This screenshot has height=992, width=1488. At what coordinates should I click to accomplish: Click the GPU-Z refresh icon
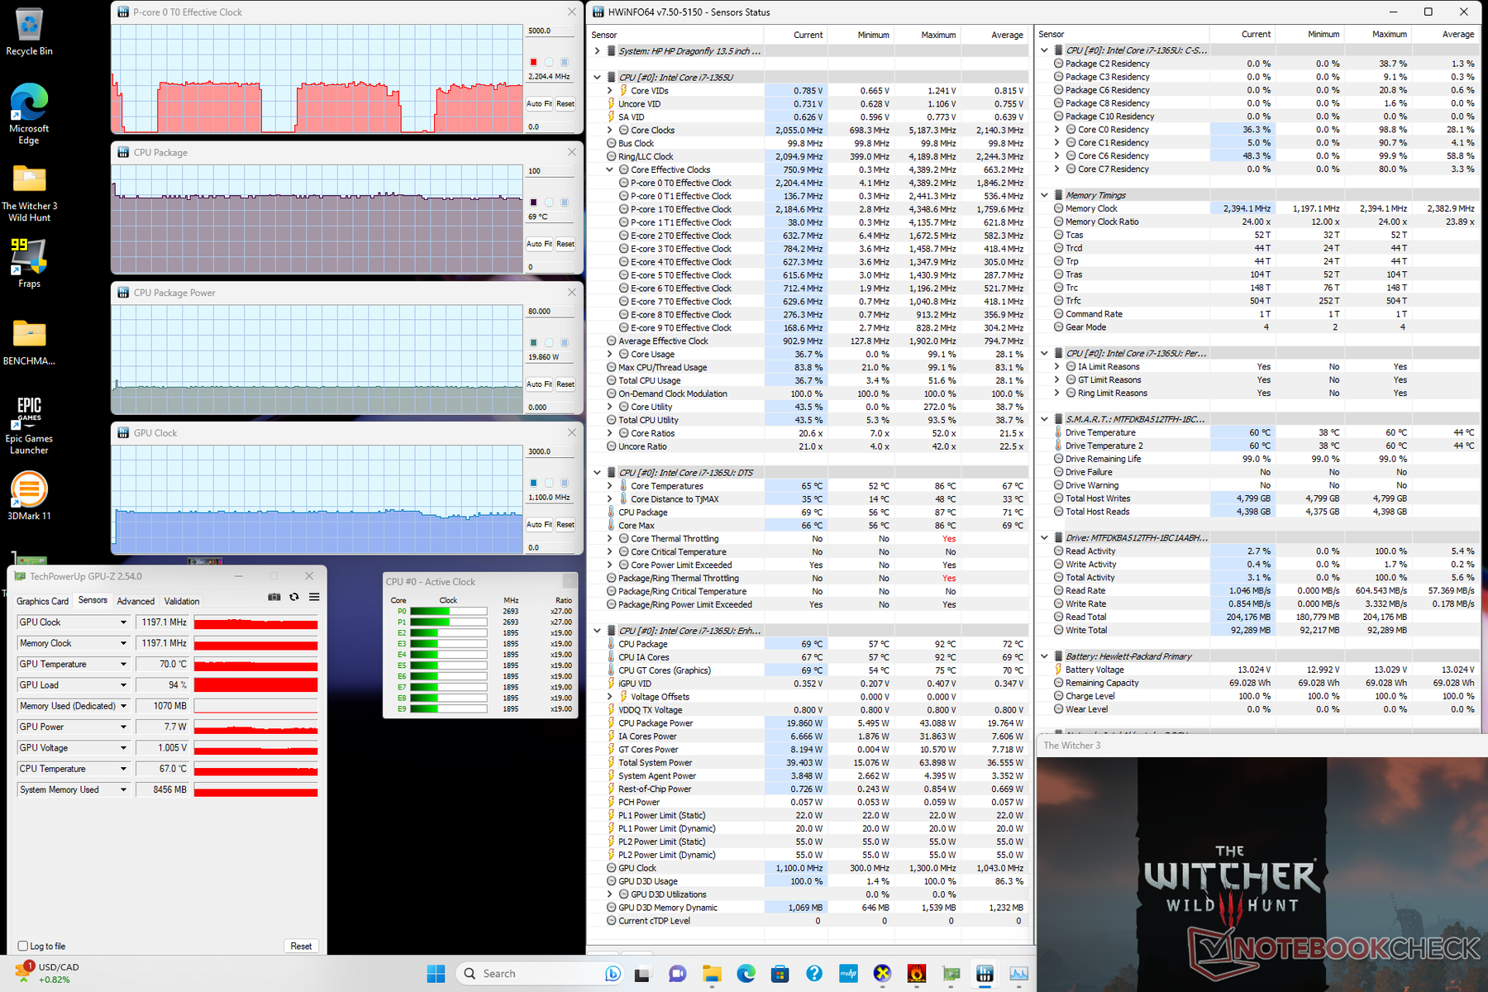(x=294, y=597)
